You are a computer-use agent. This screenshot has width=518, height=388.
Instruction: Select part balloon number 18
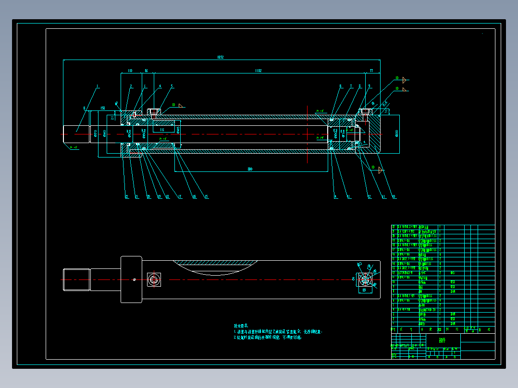pos(168,196)
